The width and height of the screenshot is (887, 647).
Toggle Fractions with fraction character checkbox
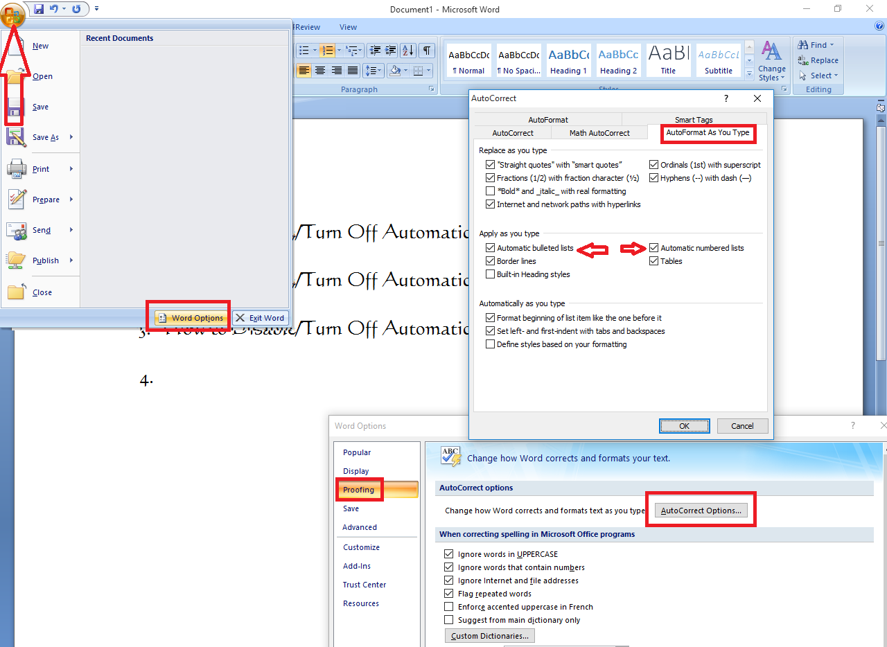click(x=491, y=178)
